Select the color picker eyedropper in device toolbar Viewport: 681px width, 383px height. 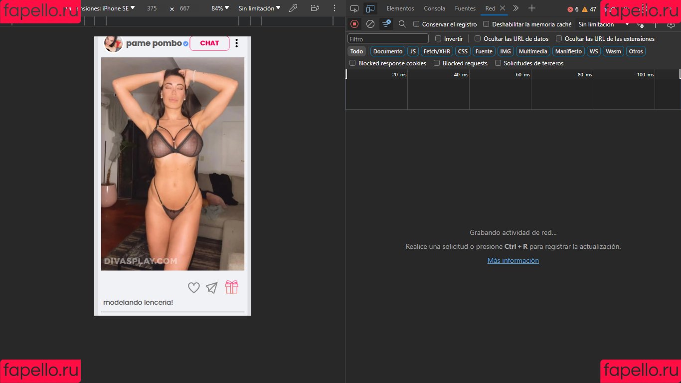coord(293,8)
